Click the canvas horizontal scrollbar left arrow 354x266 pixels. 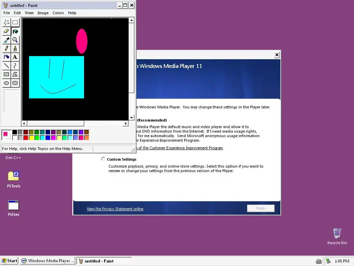(24, 123)
